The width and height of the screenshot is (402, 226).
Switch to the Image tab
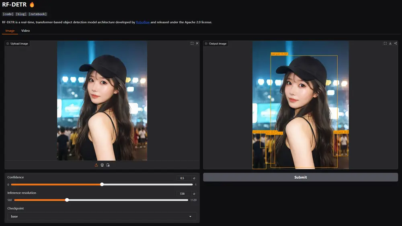tap(10, 31)
